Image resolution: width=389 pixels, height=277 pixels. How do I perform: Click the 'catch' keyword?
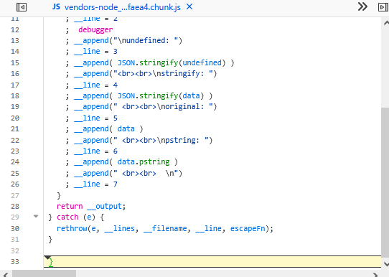point(67,217)
